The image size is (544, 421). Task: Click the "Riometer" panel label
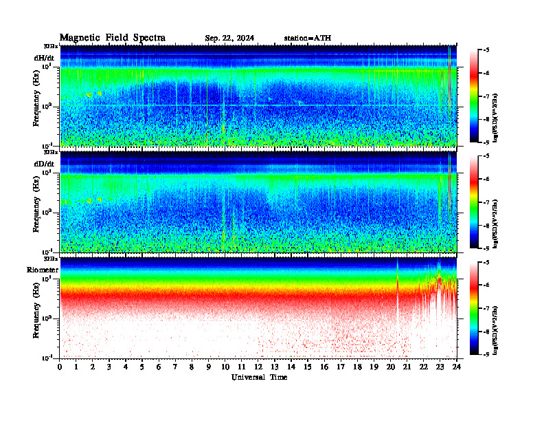click(x=43, y=270)
